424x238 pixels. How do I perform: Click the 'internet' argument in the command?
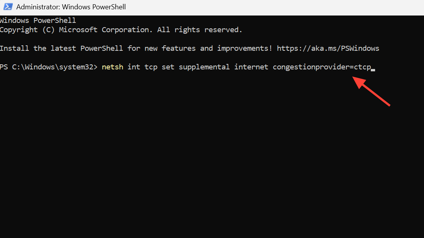point(251,67)
